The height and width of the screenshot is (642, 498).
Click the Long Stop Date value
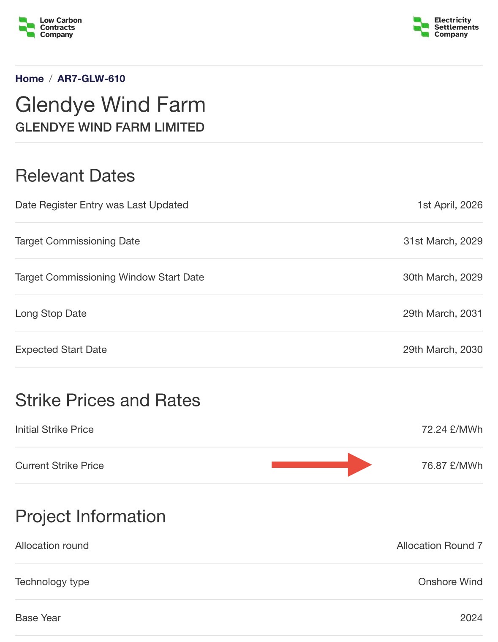click(442, 313)
